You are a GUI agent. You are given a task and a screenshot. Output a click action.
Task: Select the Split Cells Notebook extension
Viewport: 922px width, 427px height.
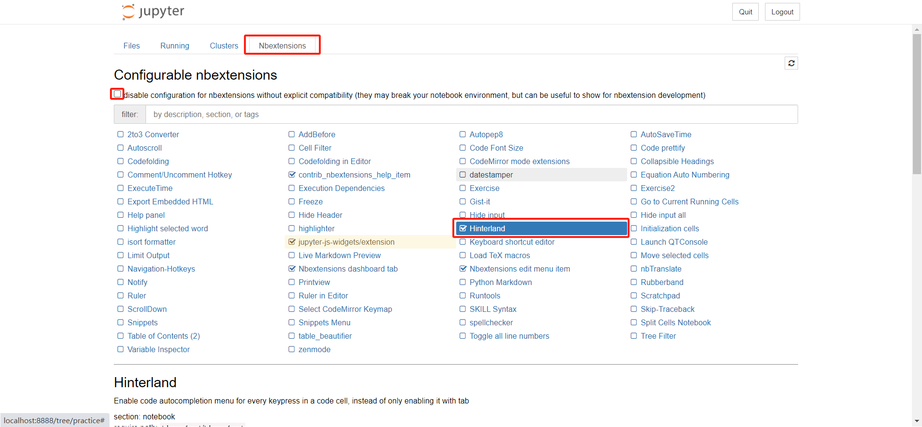click(676, 322)
